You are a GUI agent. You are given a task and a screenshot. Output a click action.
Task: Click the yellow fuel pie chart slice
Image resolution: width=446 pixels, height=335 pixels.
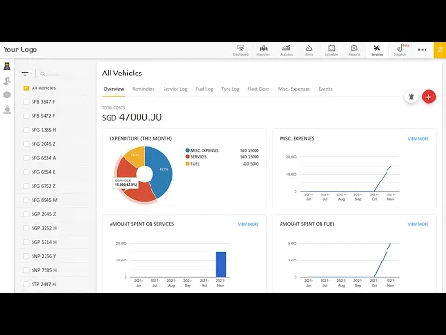[136, 156]
